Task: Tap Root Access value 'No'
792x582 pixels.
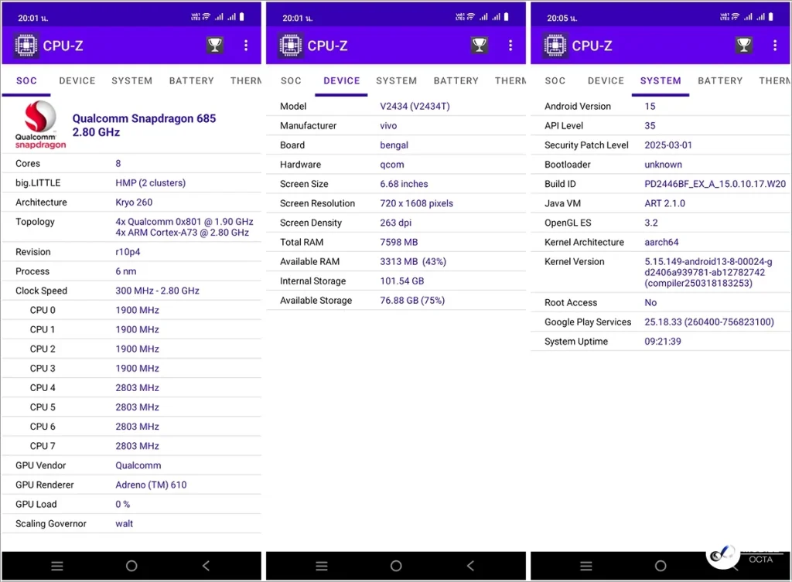Action: pyautogui.click(x=650, y=303)
